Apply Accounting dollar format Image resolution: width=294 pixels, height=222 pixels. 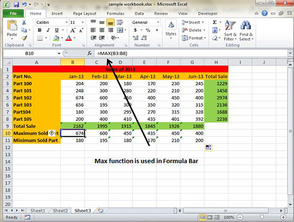pos(135,30)
